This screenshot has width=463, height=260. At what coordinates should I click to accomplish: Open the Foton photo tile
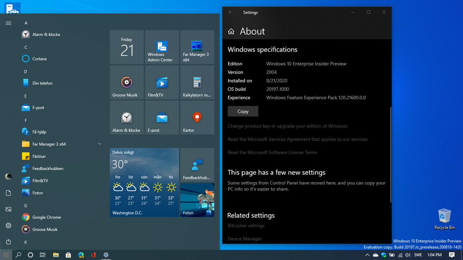click(197, 200)
